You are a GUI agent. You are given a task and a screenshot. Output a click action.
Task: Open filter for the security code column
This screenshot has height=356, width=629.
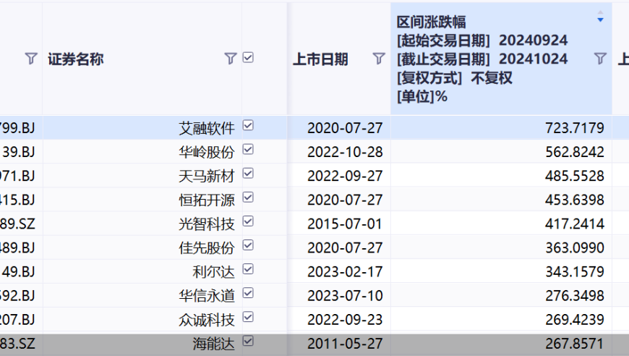point(31,59)
